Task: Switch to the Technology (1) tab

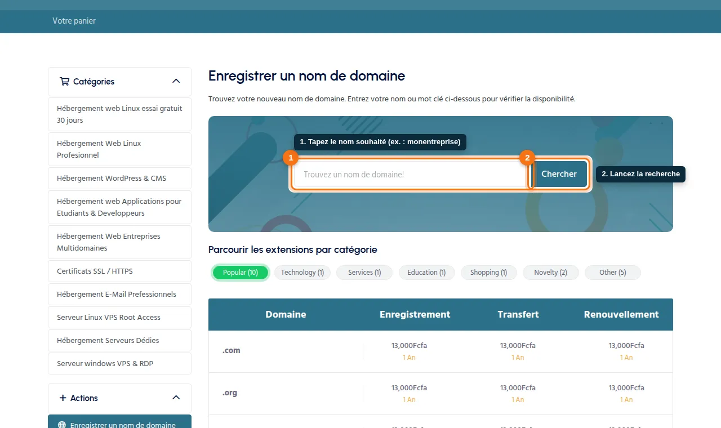Action: [x=302, y=273]
